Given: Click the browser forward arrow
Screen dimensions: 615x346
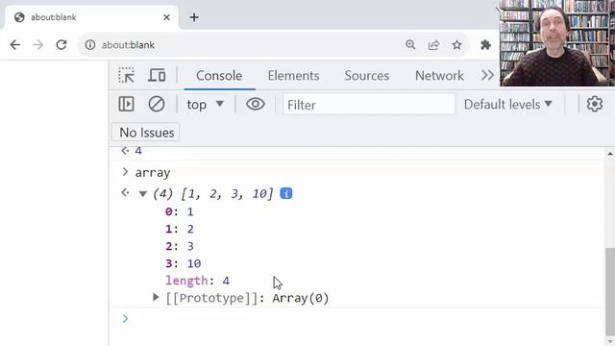Looking at the screenshot, I should click(x=38, y=45).
